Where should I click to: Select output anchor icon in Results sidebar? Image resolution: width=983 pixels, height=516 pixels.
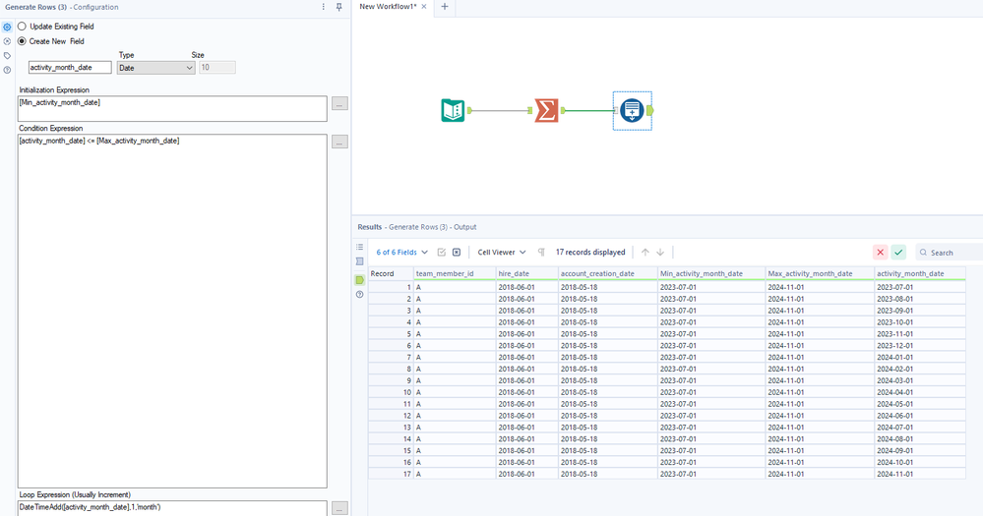pyautogui.click(x=360, y=280)
